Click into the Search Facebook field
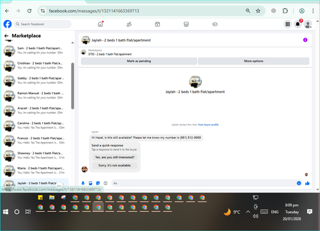320x231 pixels. (x=43, y=24)
